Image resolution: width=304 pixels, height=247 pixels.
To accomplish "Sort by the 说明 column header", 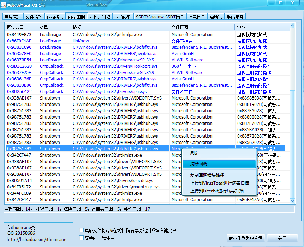I will pyautogui.click(x=260, y=27).
